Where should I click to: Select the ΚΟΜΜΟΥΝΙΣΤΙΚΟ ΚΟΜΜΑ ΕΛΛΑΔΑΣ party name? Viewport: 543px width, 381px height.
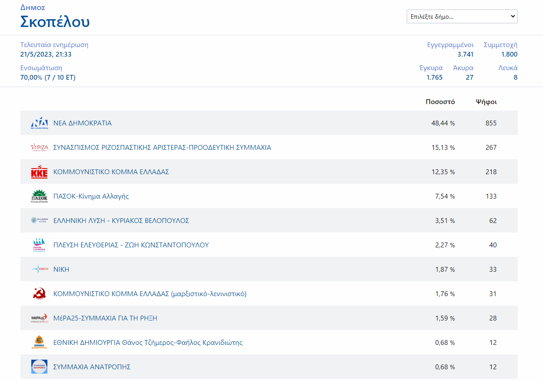111,172
